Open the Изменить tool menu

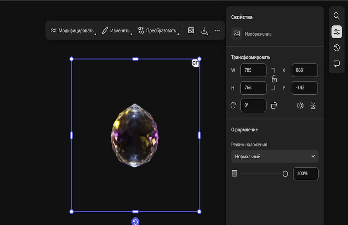(x=117, y=30)
